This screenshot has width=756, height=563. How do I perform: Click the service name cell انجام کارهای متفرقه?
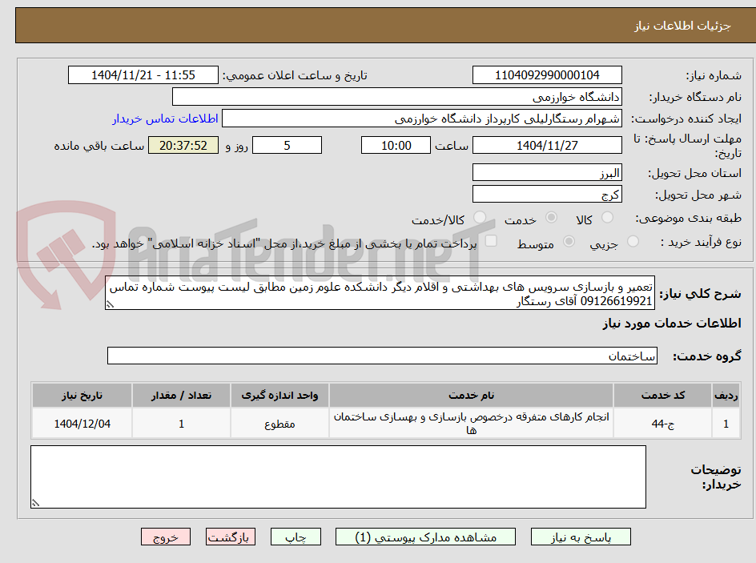pyautogui.click(x=471, y=423)
